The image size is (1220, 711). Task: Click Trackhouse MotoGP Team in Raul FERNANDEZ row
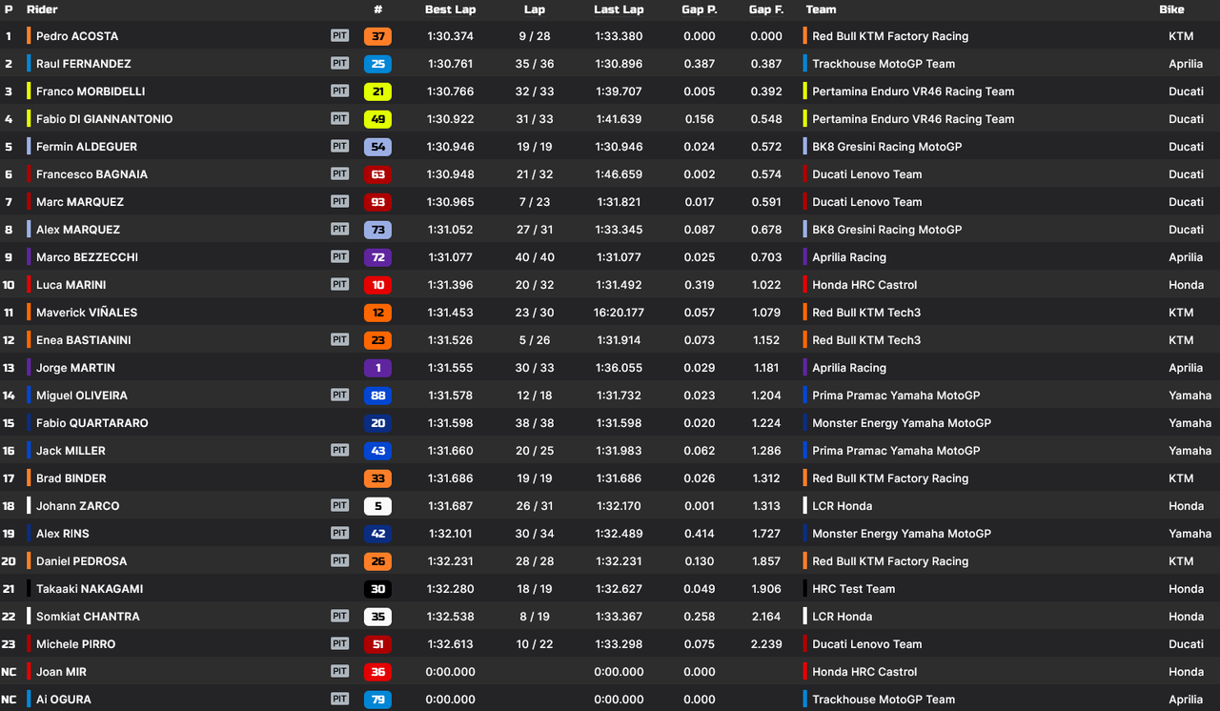point(884,64)
